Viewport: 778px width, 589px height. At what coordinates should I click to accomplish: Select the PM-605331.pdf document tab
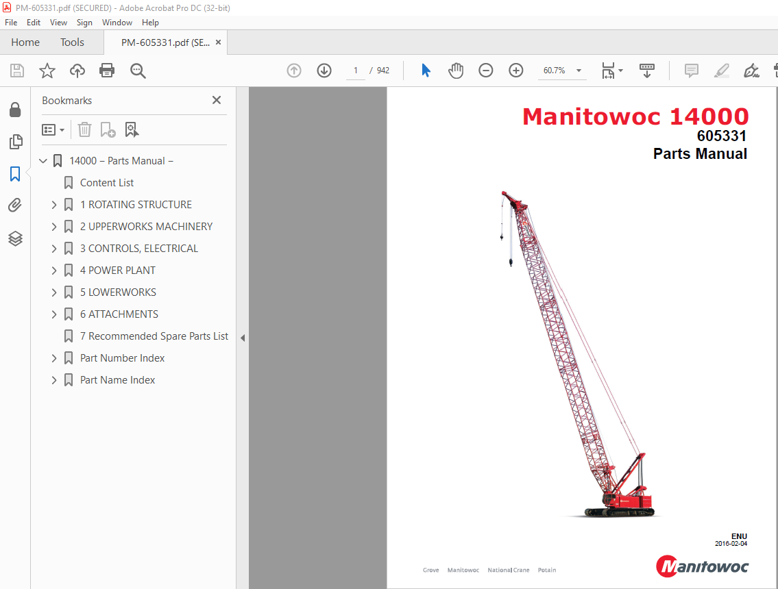(x=165, y=42)
